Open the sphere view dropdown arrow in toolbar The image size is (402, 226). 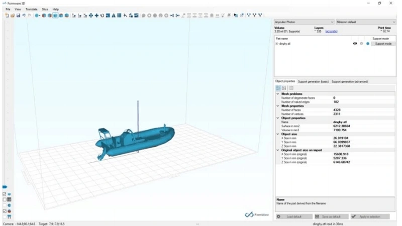point(40,16)
